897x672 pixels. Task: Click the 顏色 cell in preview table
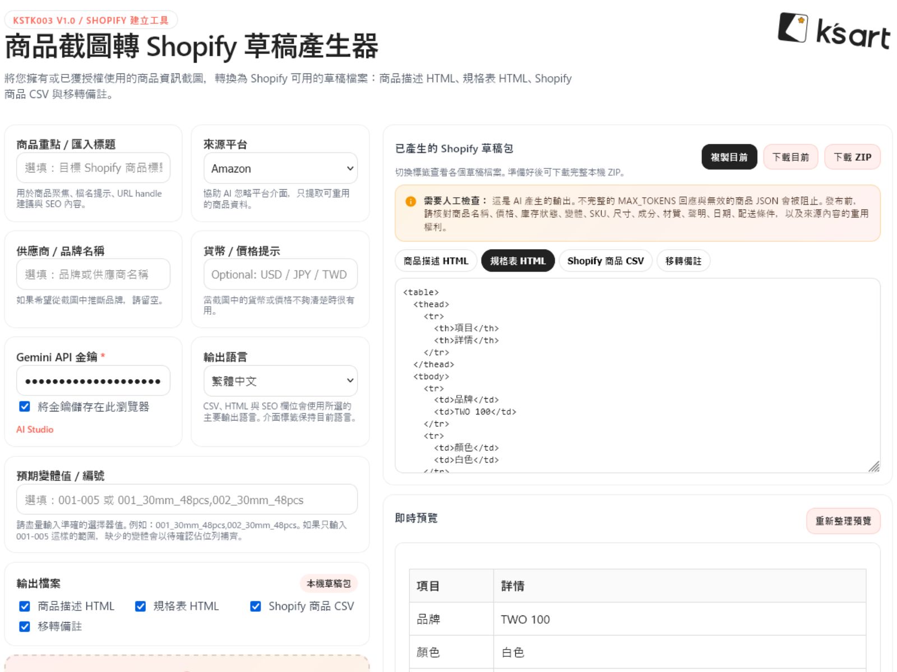[451, 652]
